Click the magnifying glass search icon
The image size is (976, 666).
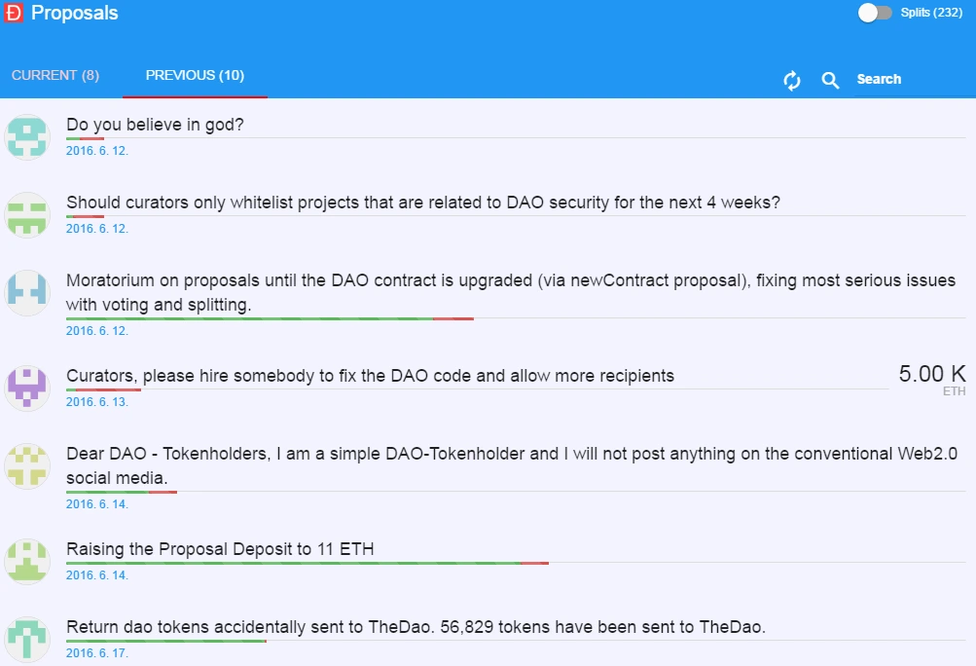pos(830,80)
